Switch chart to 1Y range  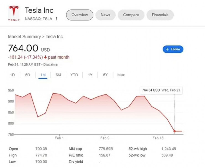pos(90,75)
